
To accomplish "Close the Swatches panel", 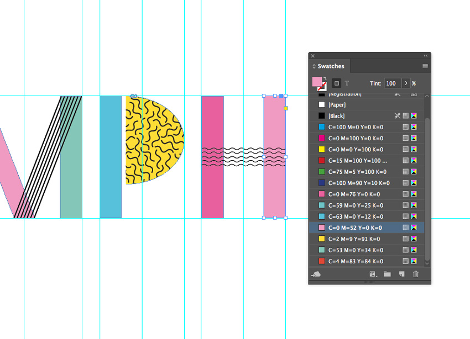I will click(313, 56).
